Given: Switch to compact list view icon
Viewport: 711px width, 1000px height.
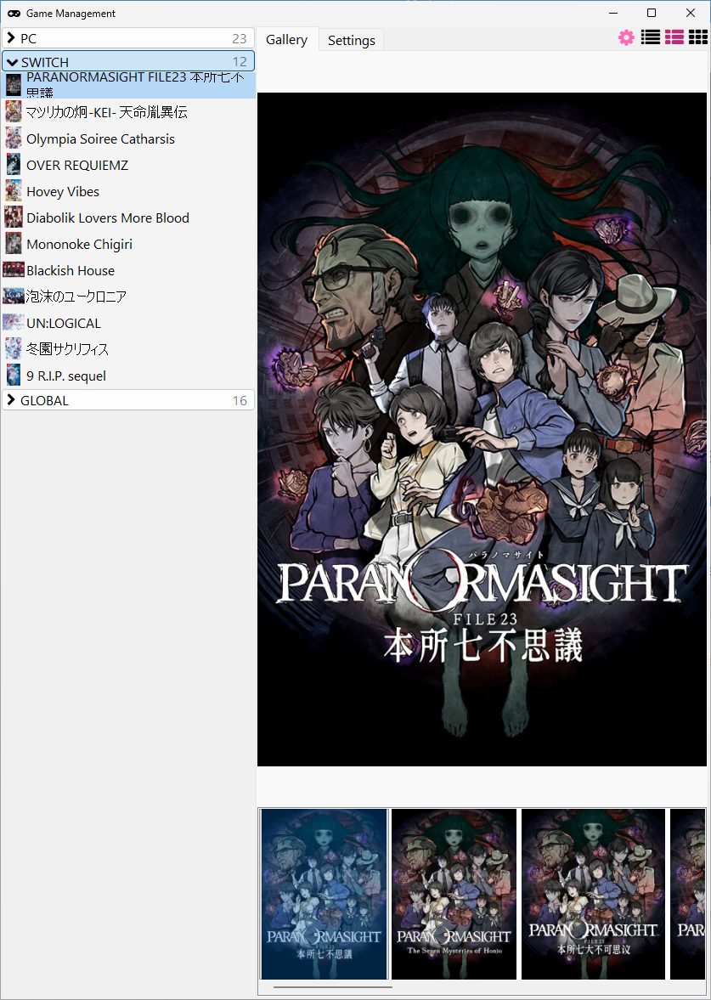Looking at the screenshot, I should (651, 37).
